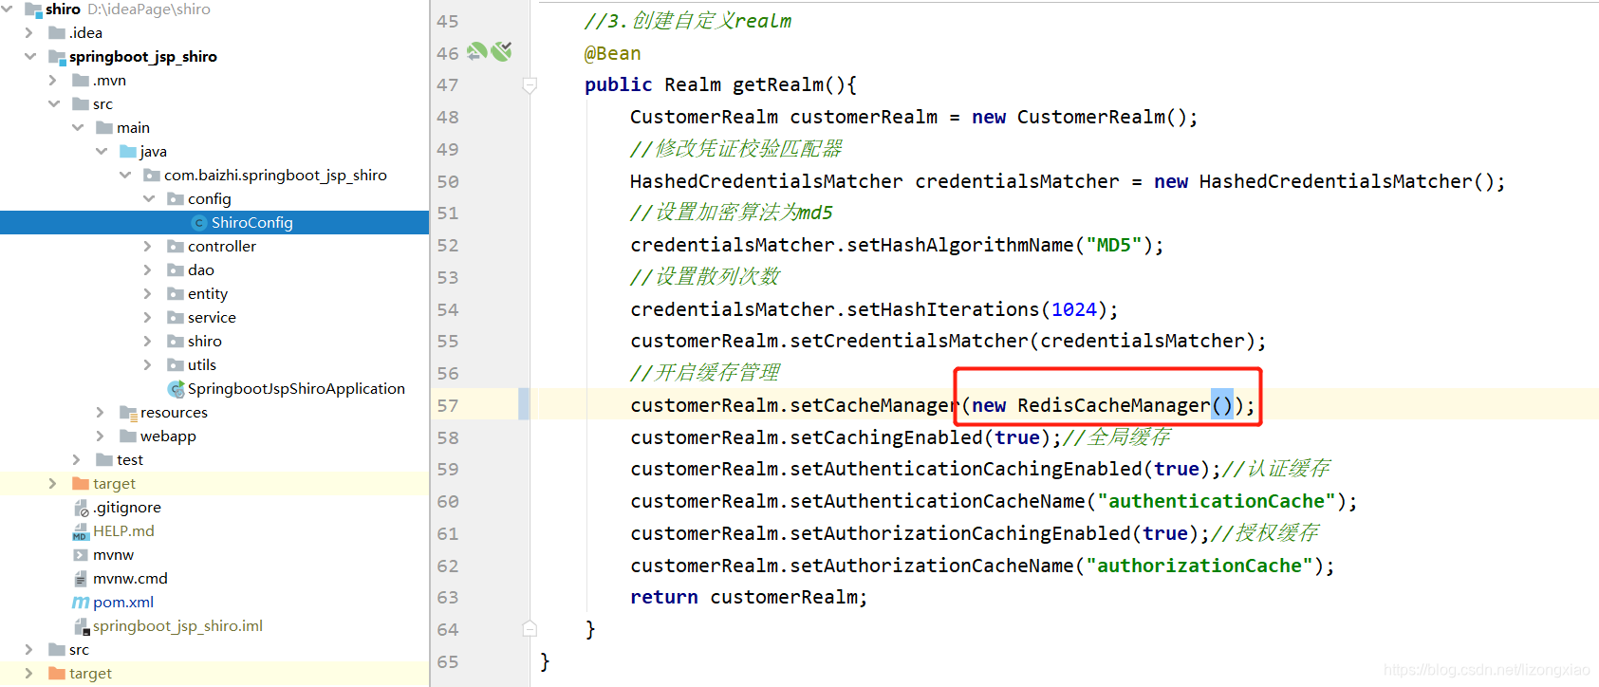This screenshot has width=1599, height=687.
Task: Click the ShiroConfig class icon
Action: (199, 223)
